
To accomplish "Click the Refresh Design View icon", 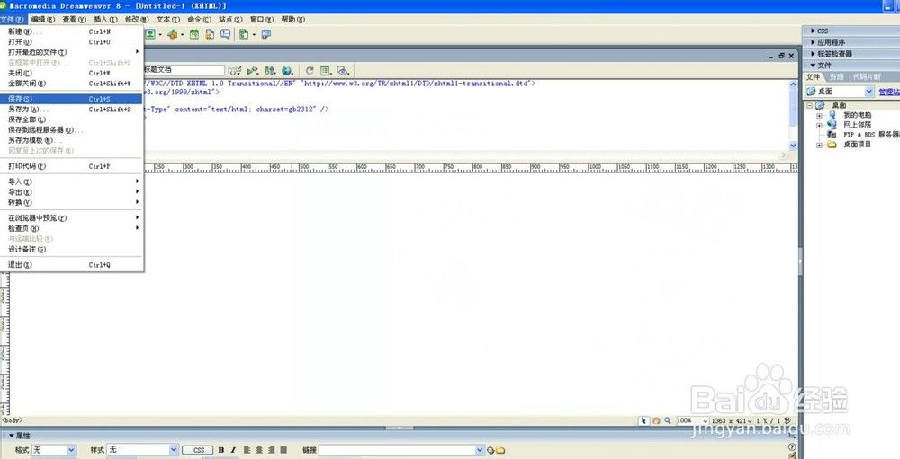I will [x=310, y=70].
